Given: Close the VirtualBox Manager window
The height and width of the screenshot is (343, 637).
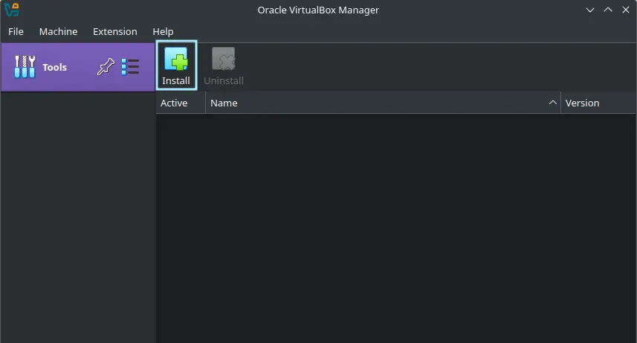Looking at the screenshot, I should (626, 10).
